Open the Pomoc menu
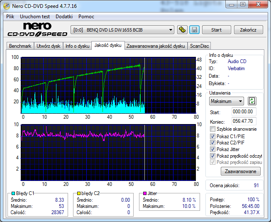The width and height of the screenshot is (271, 222). point(86,17)
